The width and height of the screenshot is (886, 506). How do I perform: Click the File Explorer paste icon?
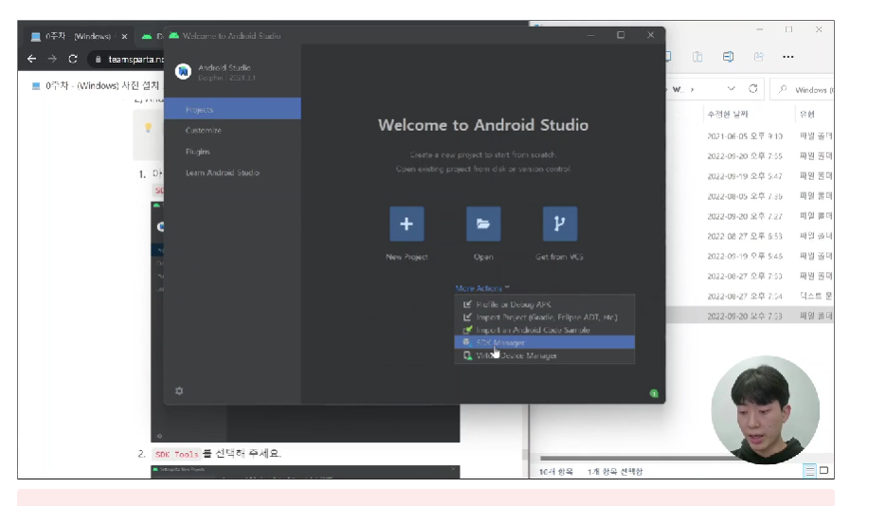point(697,57)
